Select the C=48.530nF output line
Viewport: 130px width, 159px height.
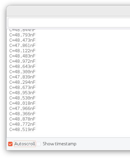22,98
